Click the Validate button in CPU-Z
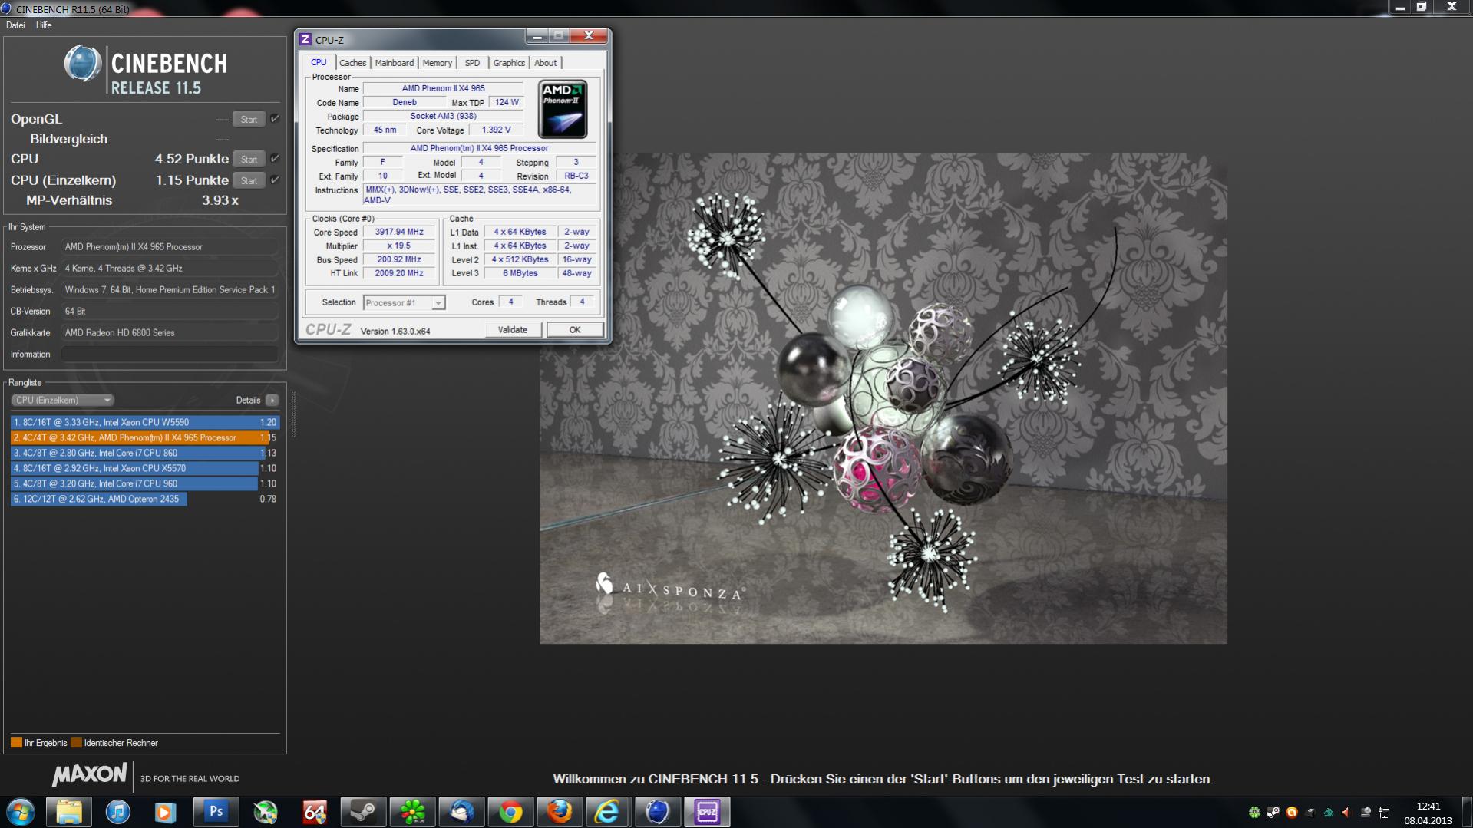The image size is (1473, 828). 513,330
